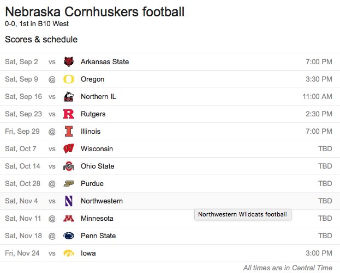The image size is (340, 273).
Task: Select the Sat, Sep 9 Oregon game row
Action: tap(170, 79)
